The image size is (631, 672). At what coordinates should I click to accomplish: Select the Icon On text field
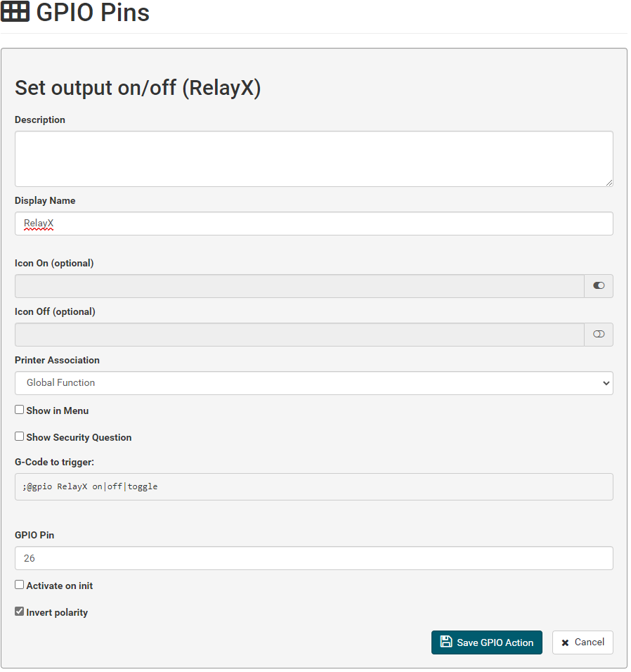(x=301, y=287)
